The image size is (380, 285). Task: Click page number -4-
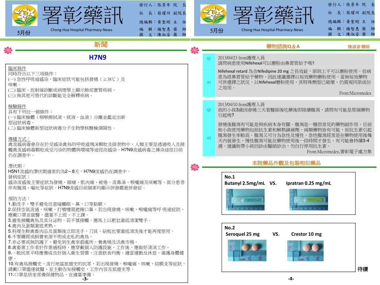click(x=291, y=279)
